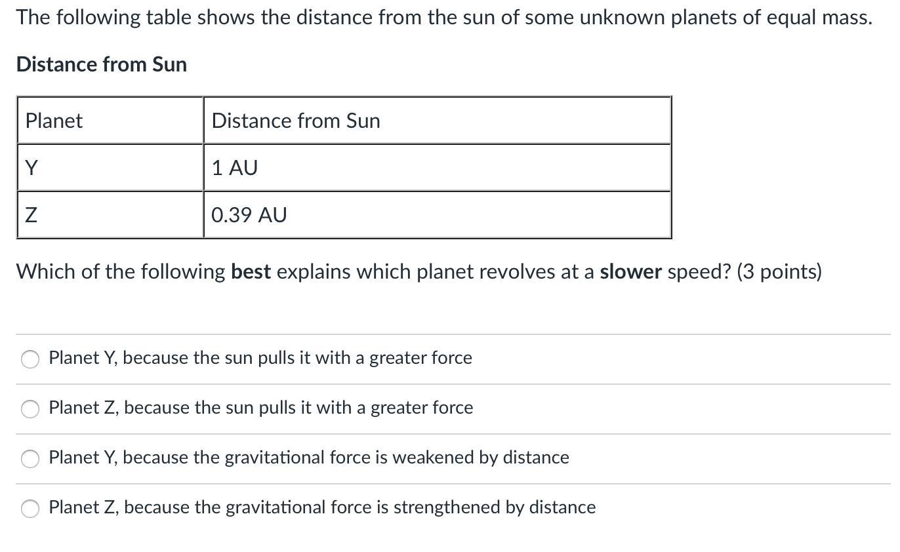
Task: Select radio button for Planet Z greater force
Action: pyautogui.click(x=30, y=409)
